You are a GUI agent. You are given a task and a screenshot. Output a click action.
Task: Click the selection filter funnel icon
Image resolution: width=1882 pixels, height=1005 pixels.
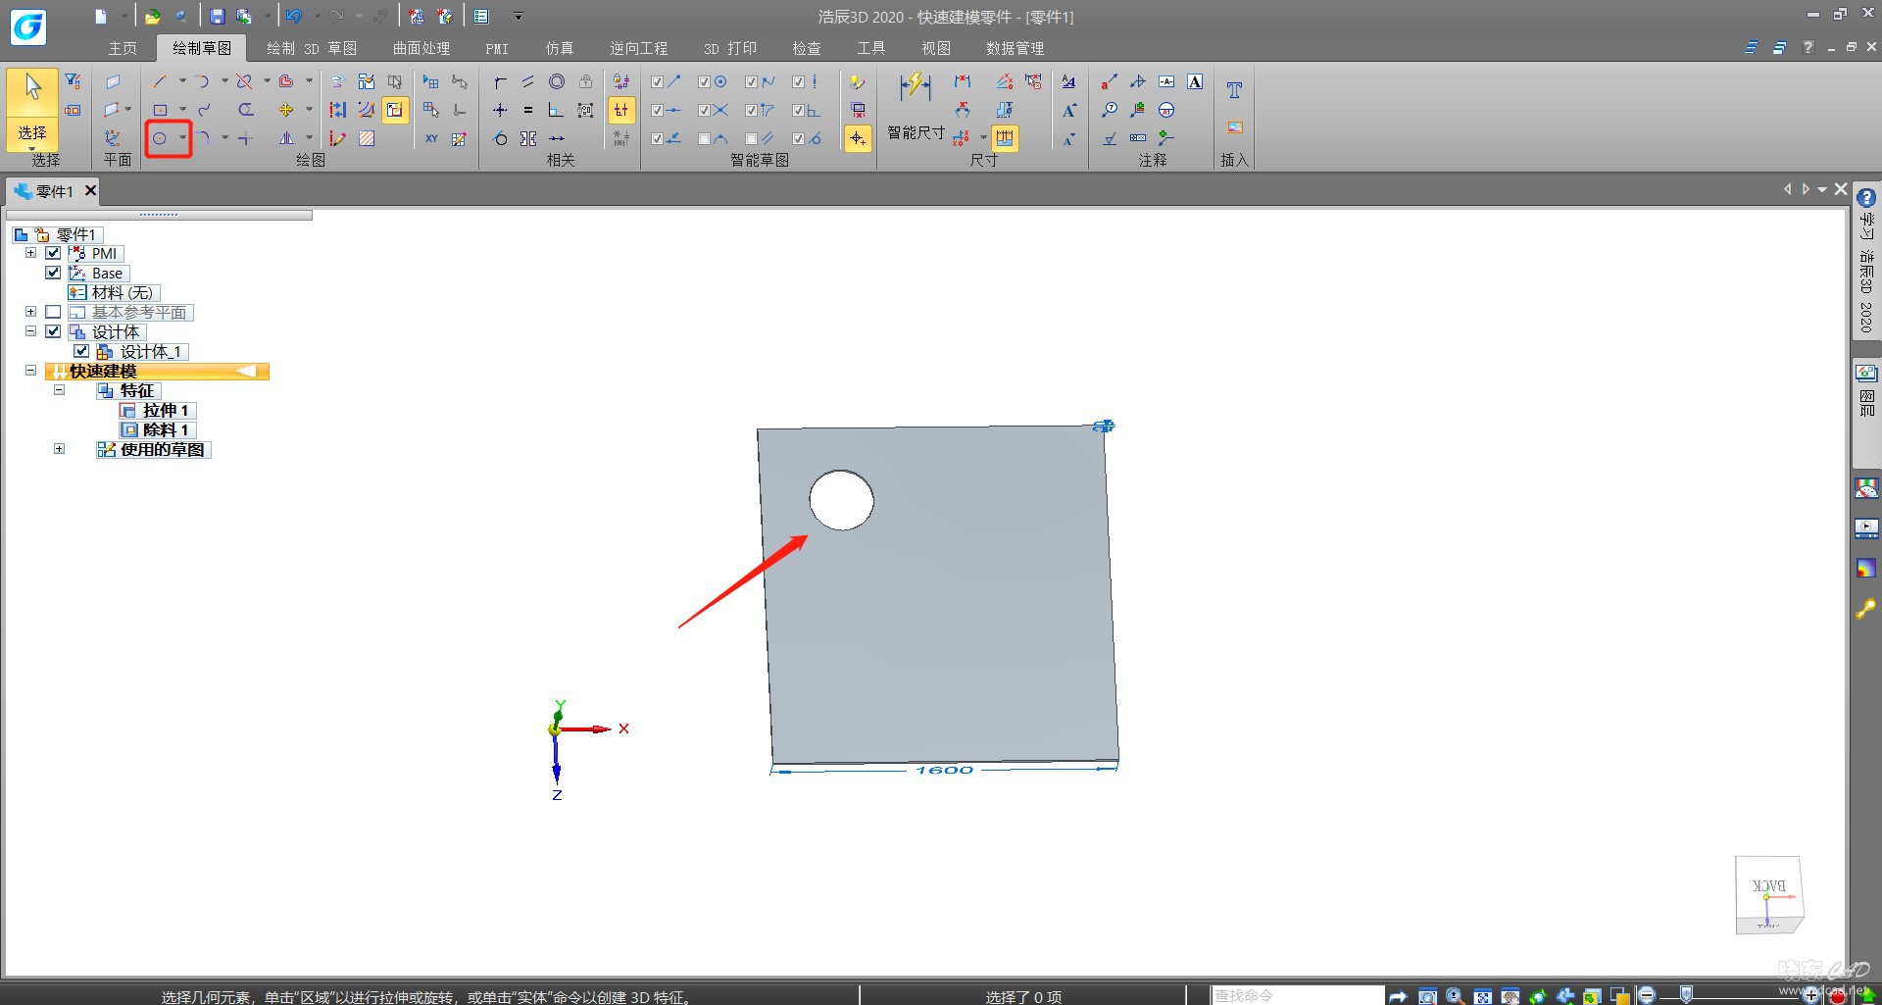coord(73,81)
